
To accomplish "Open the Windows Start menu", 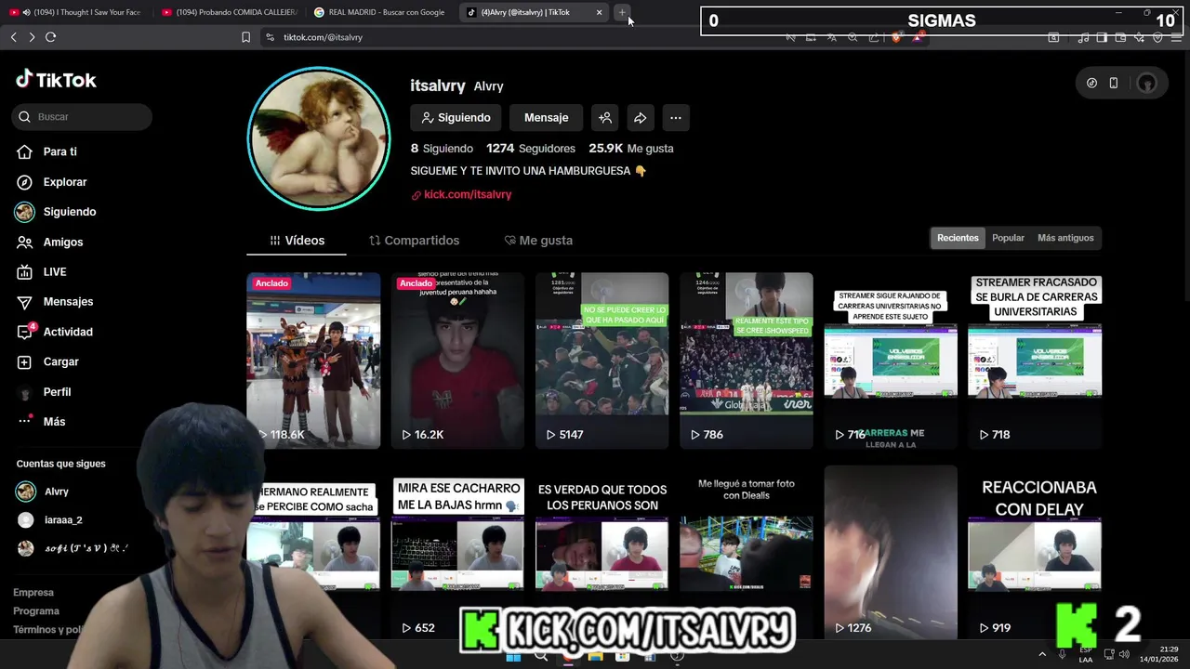I will [513, 656].
